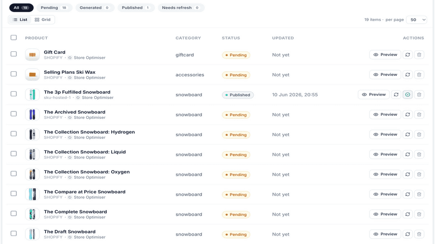This screenshot has width=435, height=244.
Task: Switch to List view
Action: [20, 20]
